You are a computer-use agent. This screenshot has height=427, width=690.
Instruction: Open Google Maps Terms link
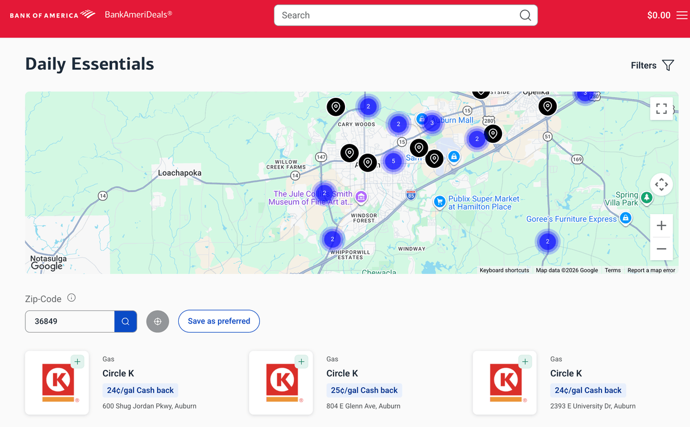point(612,270)
